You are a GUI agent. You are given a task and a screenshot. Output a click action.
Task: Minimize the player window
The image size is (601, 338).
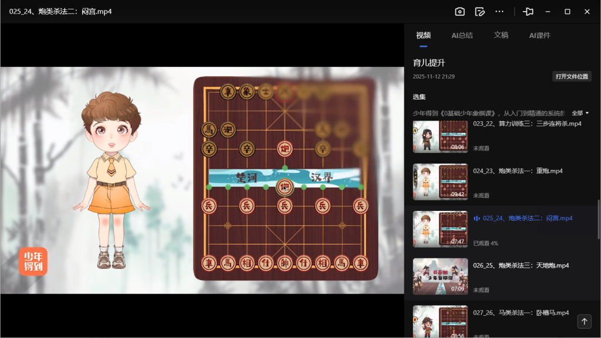click(x=548, y=12)
